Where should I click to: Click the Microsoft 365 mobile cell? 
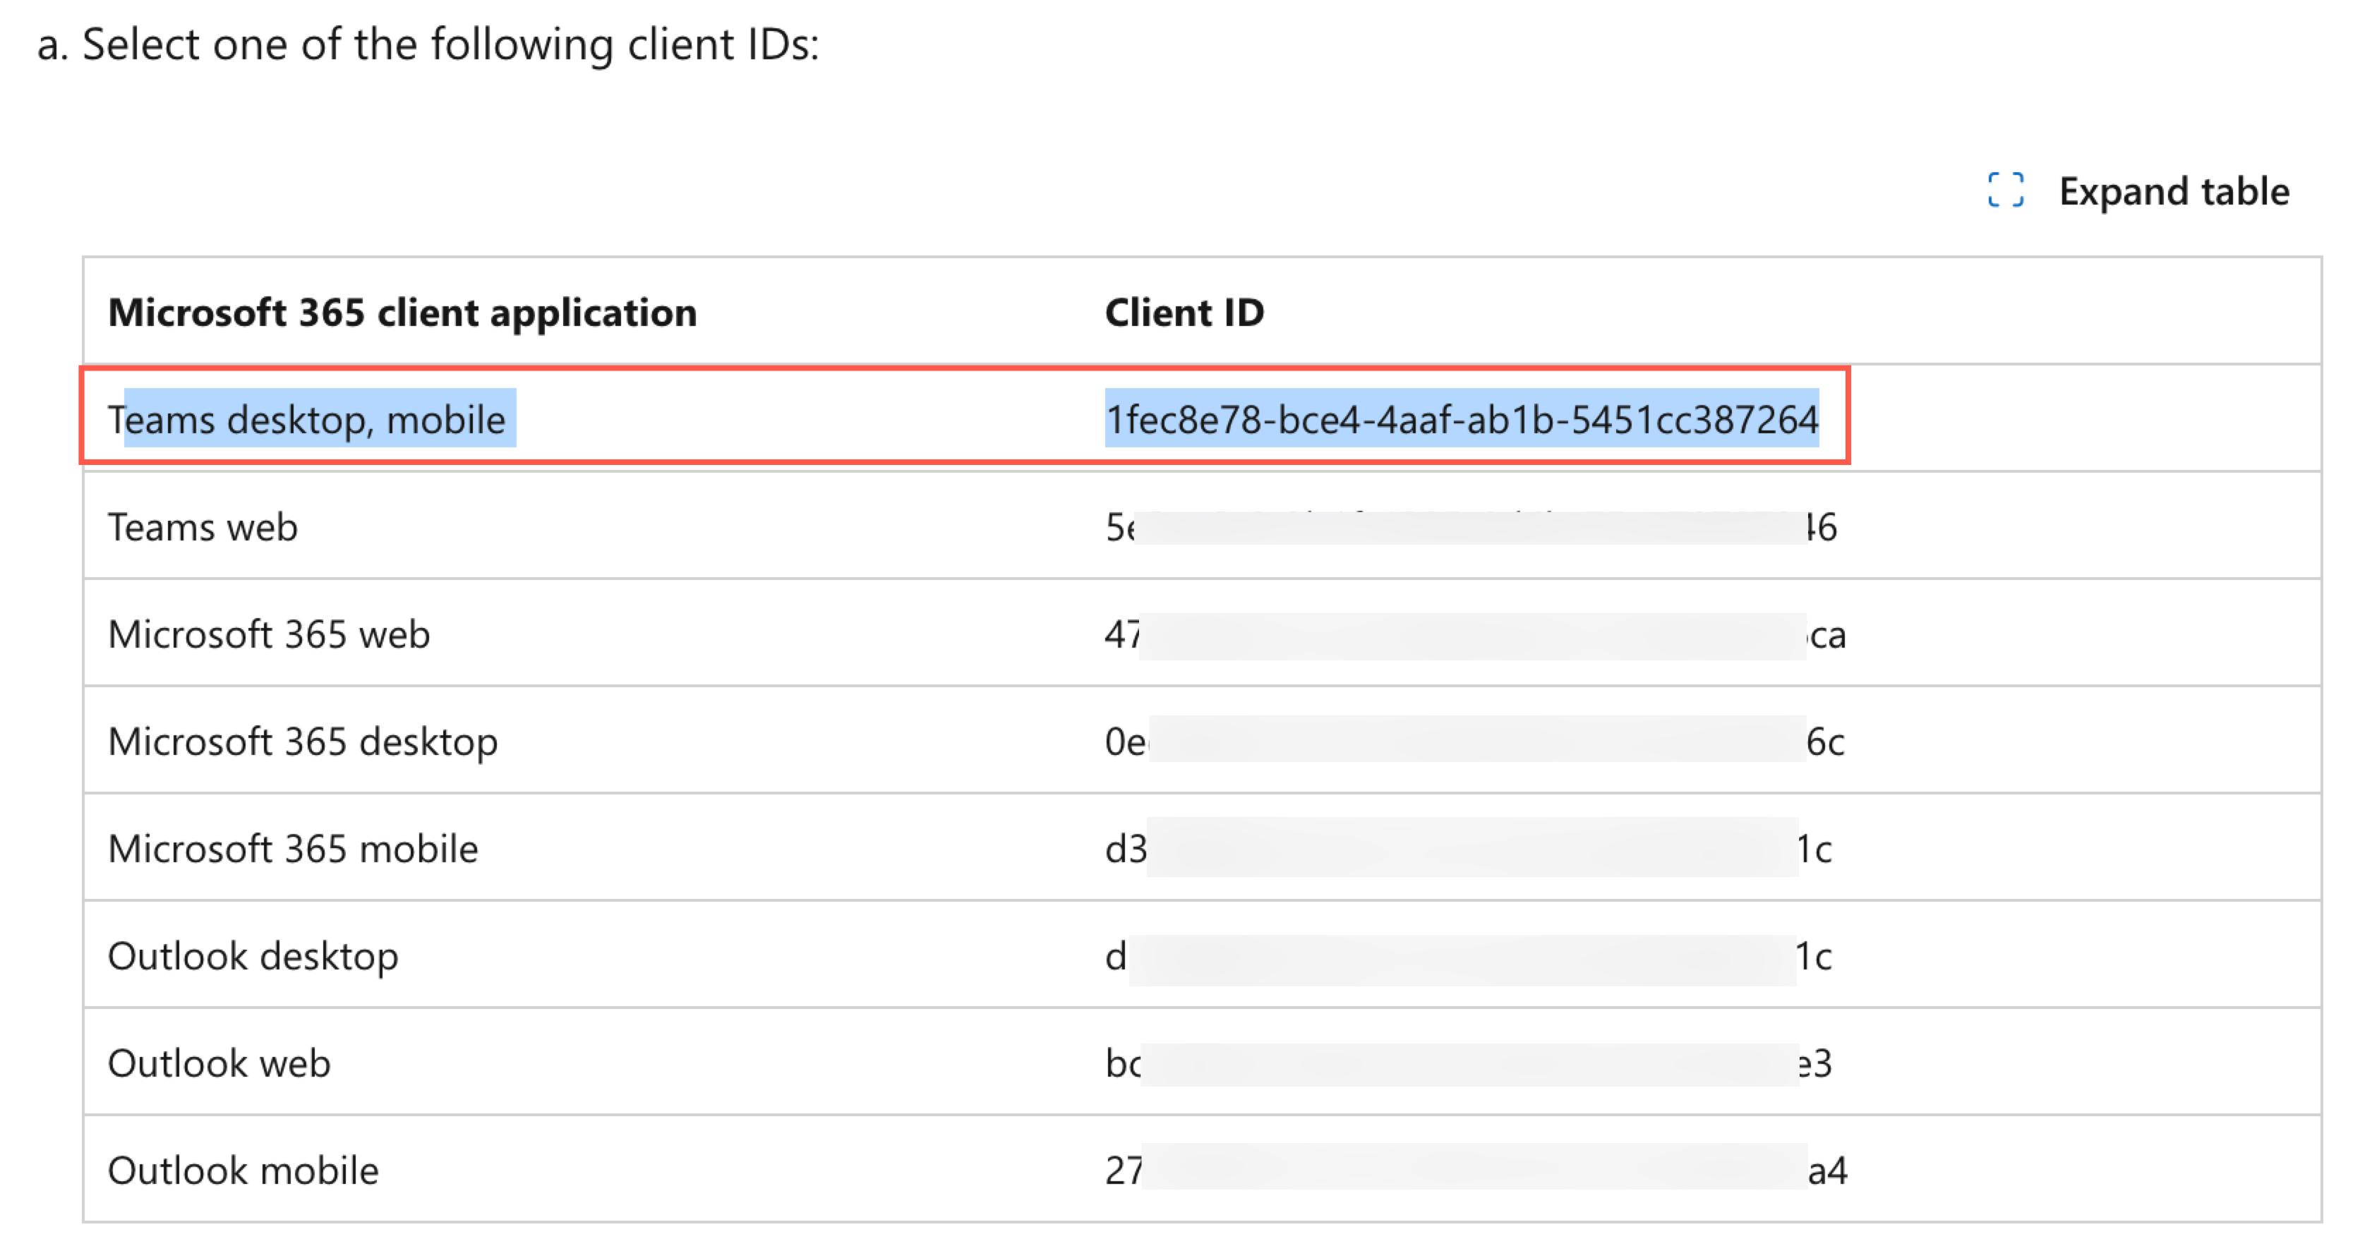(x=292, y=848)
